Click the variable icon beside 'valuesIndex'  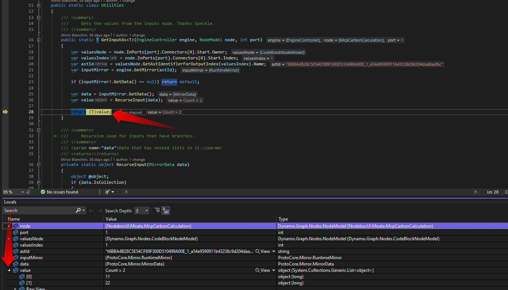point(16,245)
